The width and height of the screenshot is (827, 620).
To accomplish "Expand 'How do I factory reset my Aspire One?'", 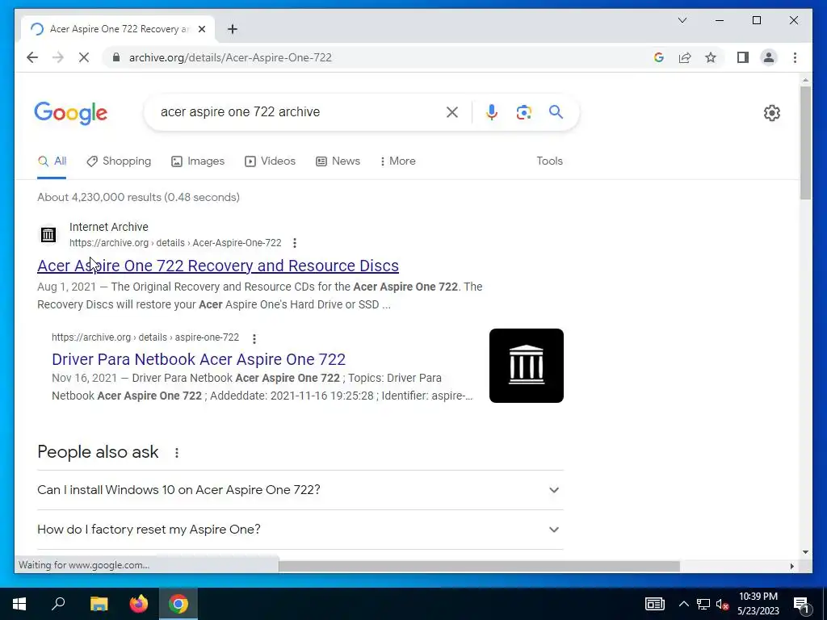I will pyautogui.click(x=300, y=530).
